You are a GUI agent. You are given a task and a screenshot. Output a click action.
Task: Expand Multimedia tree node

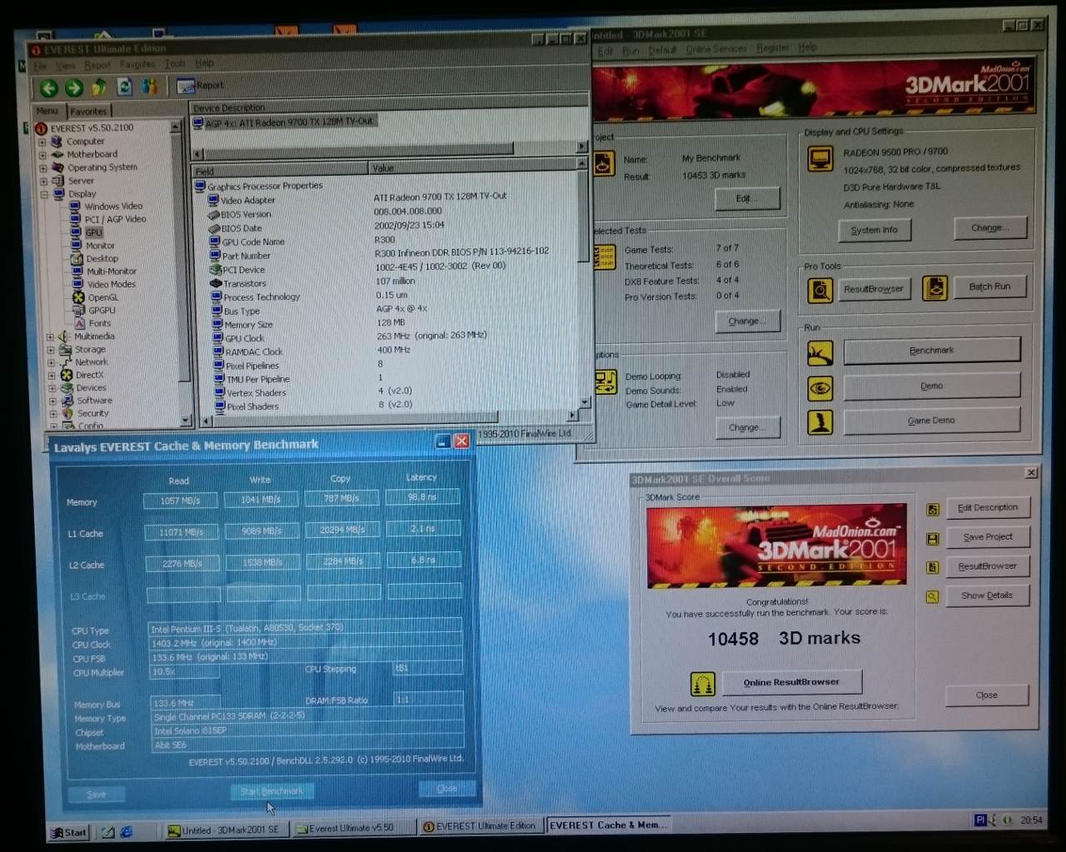coord(50,337)
